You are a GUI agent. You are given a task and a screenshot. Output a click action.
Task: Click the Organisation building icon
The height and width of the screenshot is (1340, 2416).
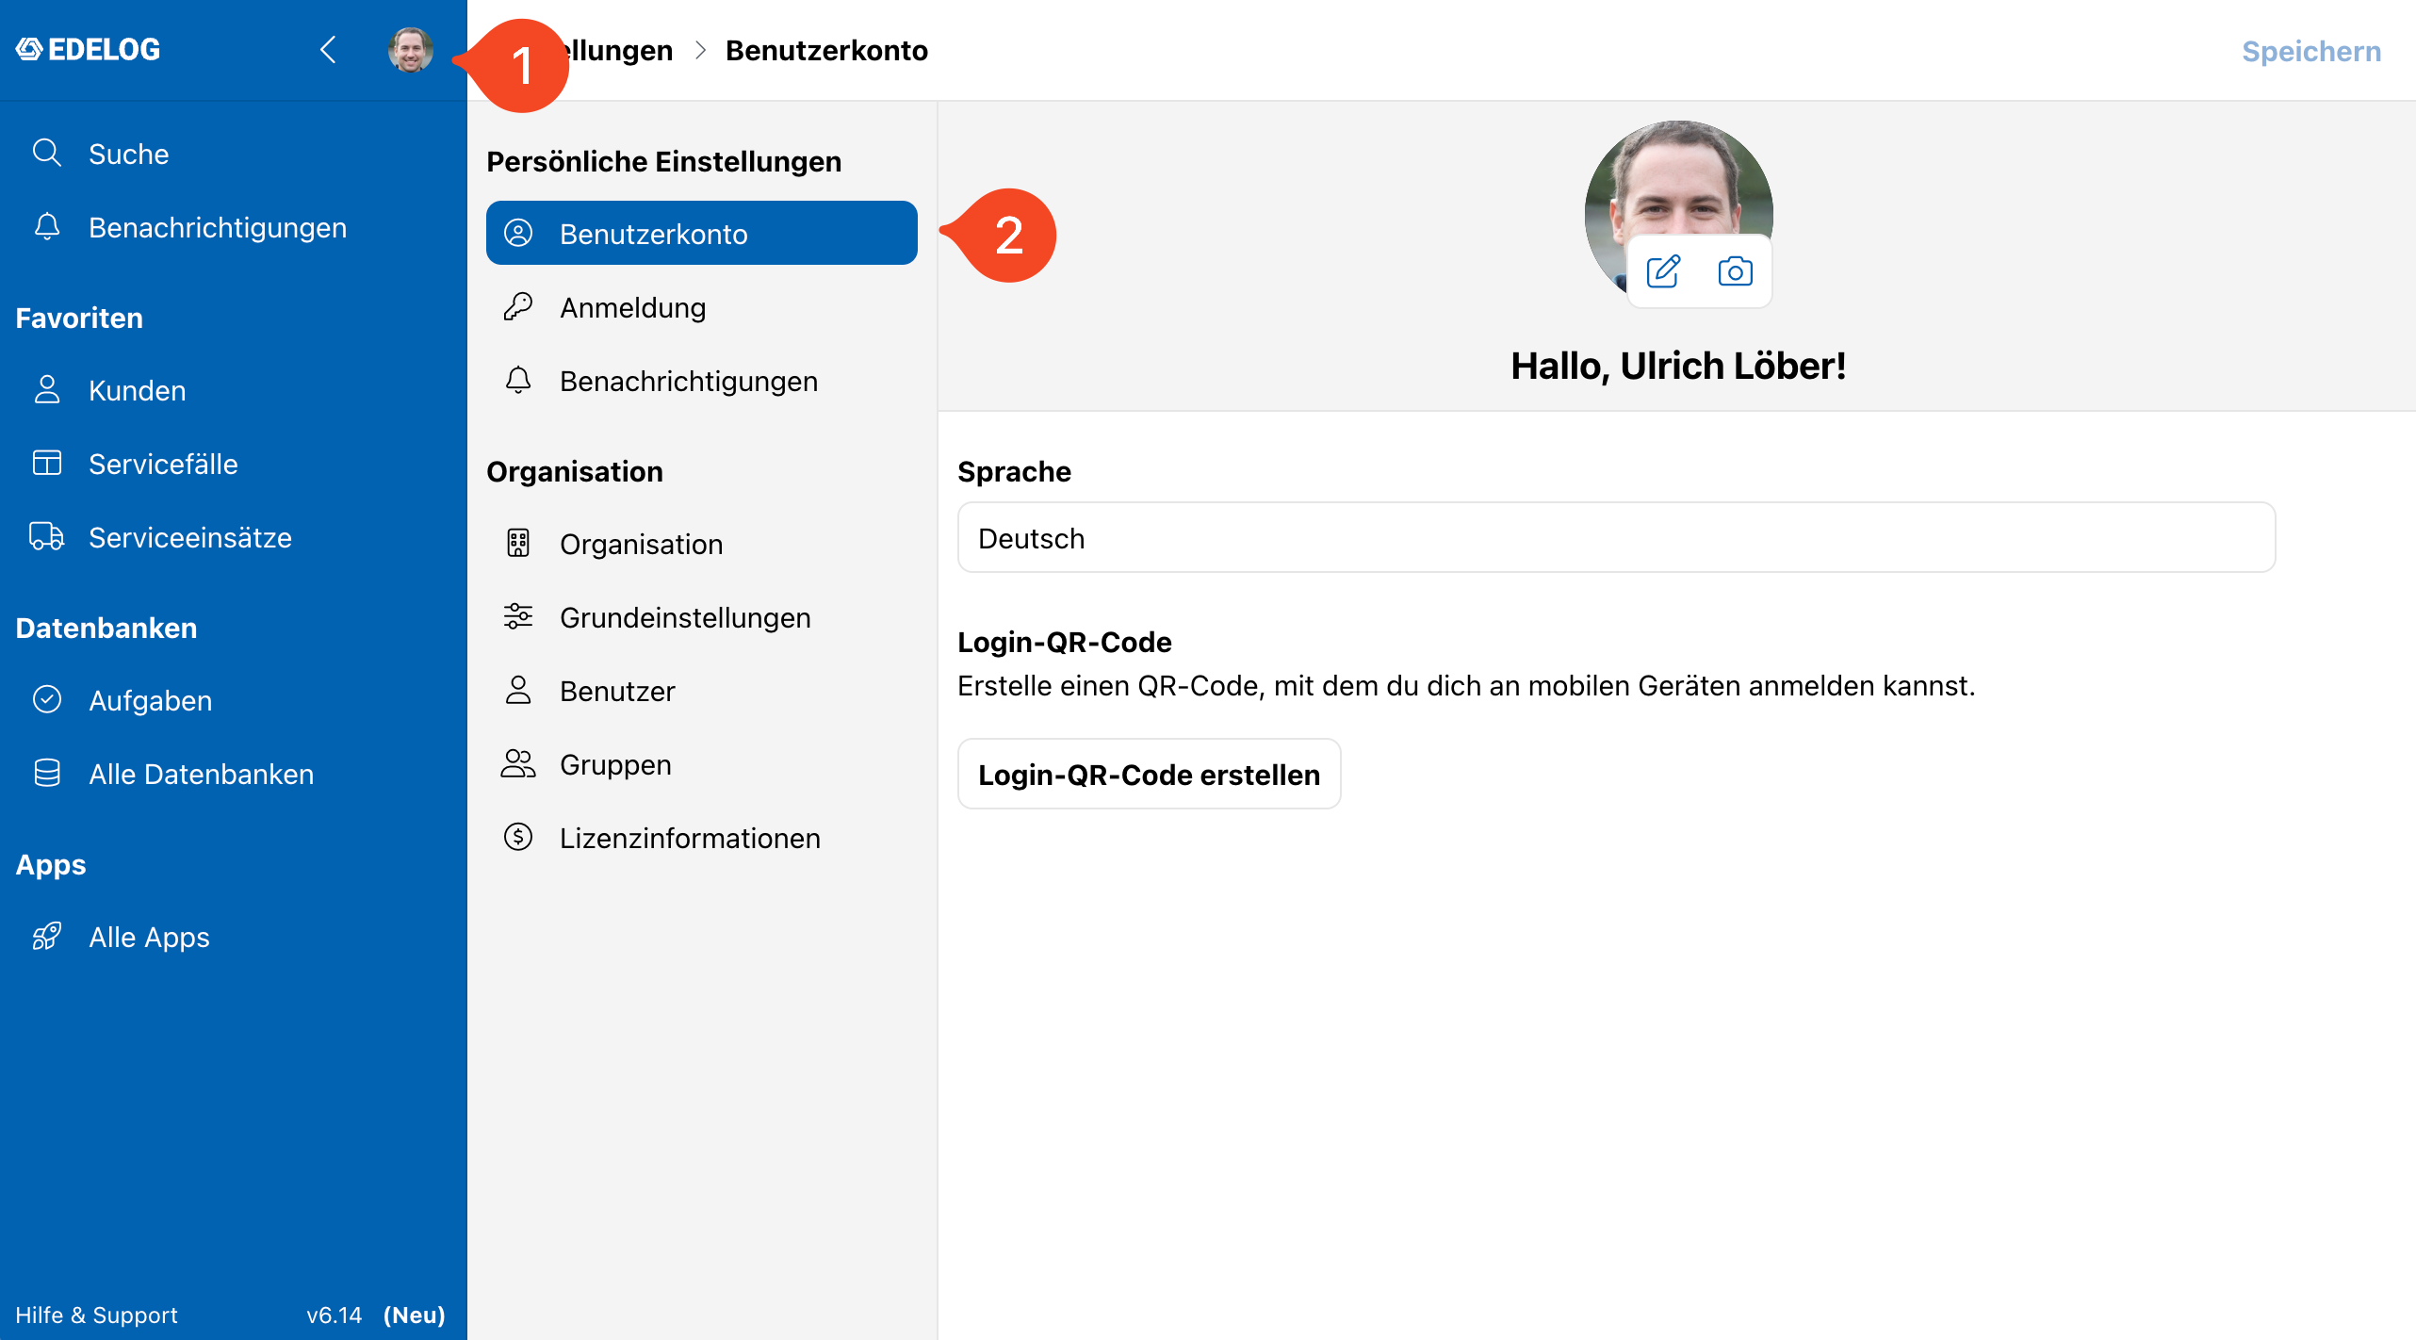pyautogui.click(x=518, y=543)
